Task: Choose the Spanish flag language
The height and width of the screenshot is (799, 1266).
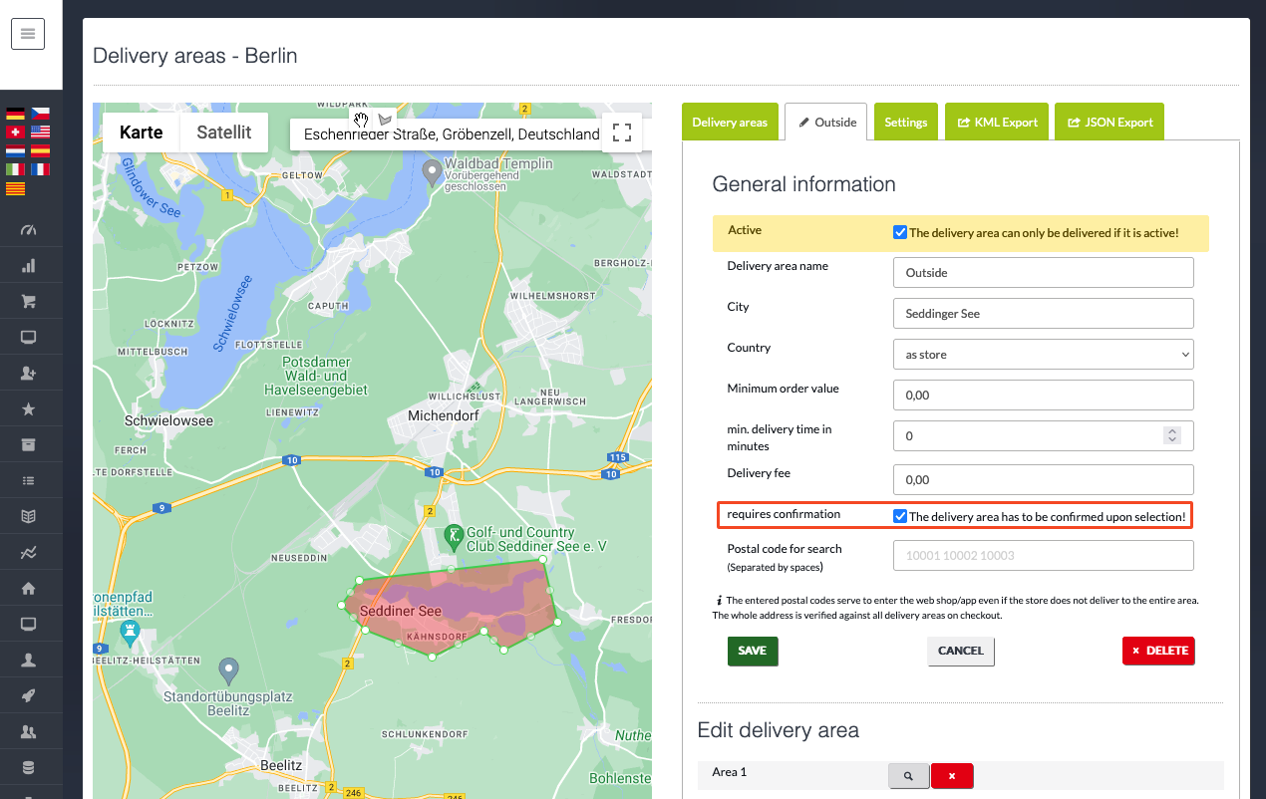Action: pos(40,150)
